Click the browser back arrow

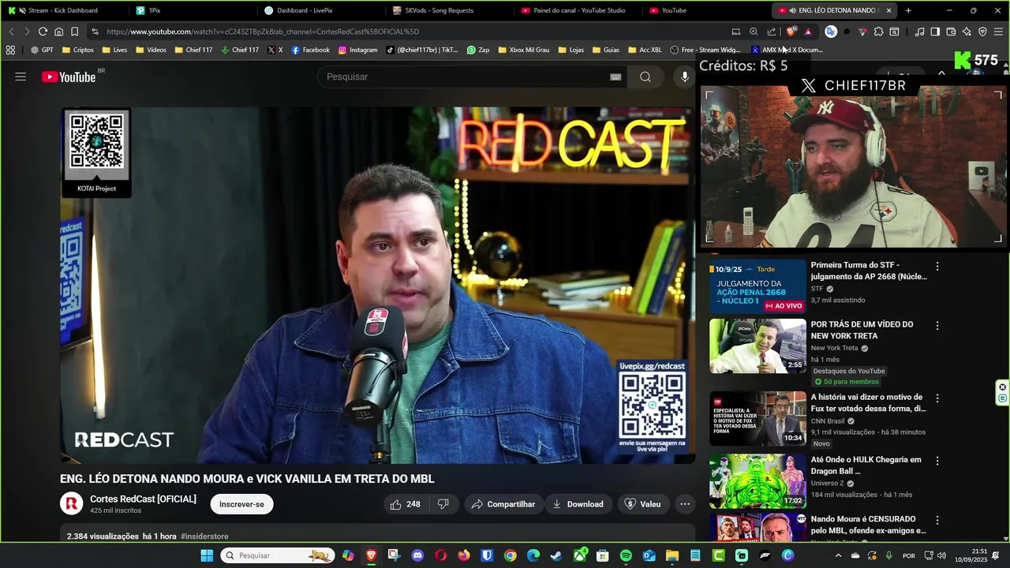[11, 32]
